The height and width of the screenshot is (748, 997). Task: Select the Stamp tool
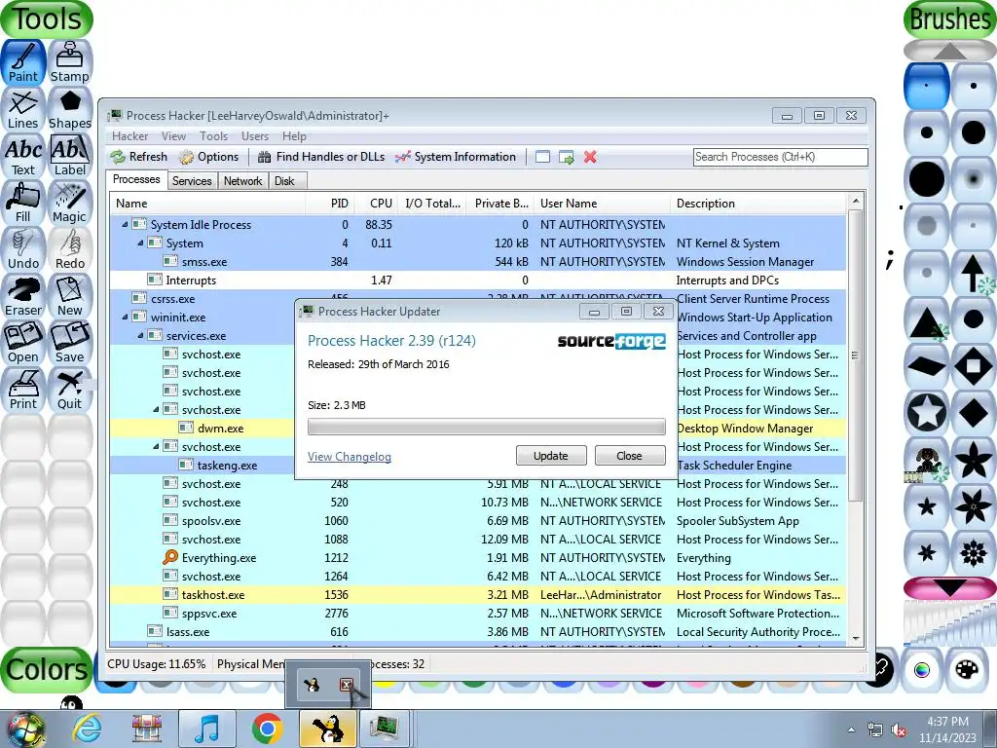(x=70, y=62)
